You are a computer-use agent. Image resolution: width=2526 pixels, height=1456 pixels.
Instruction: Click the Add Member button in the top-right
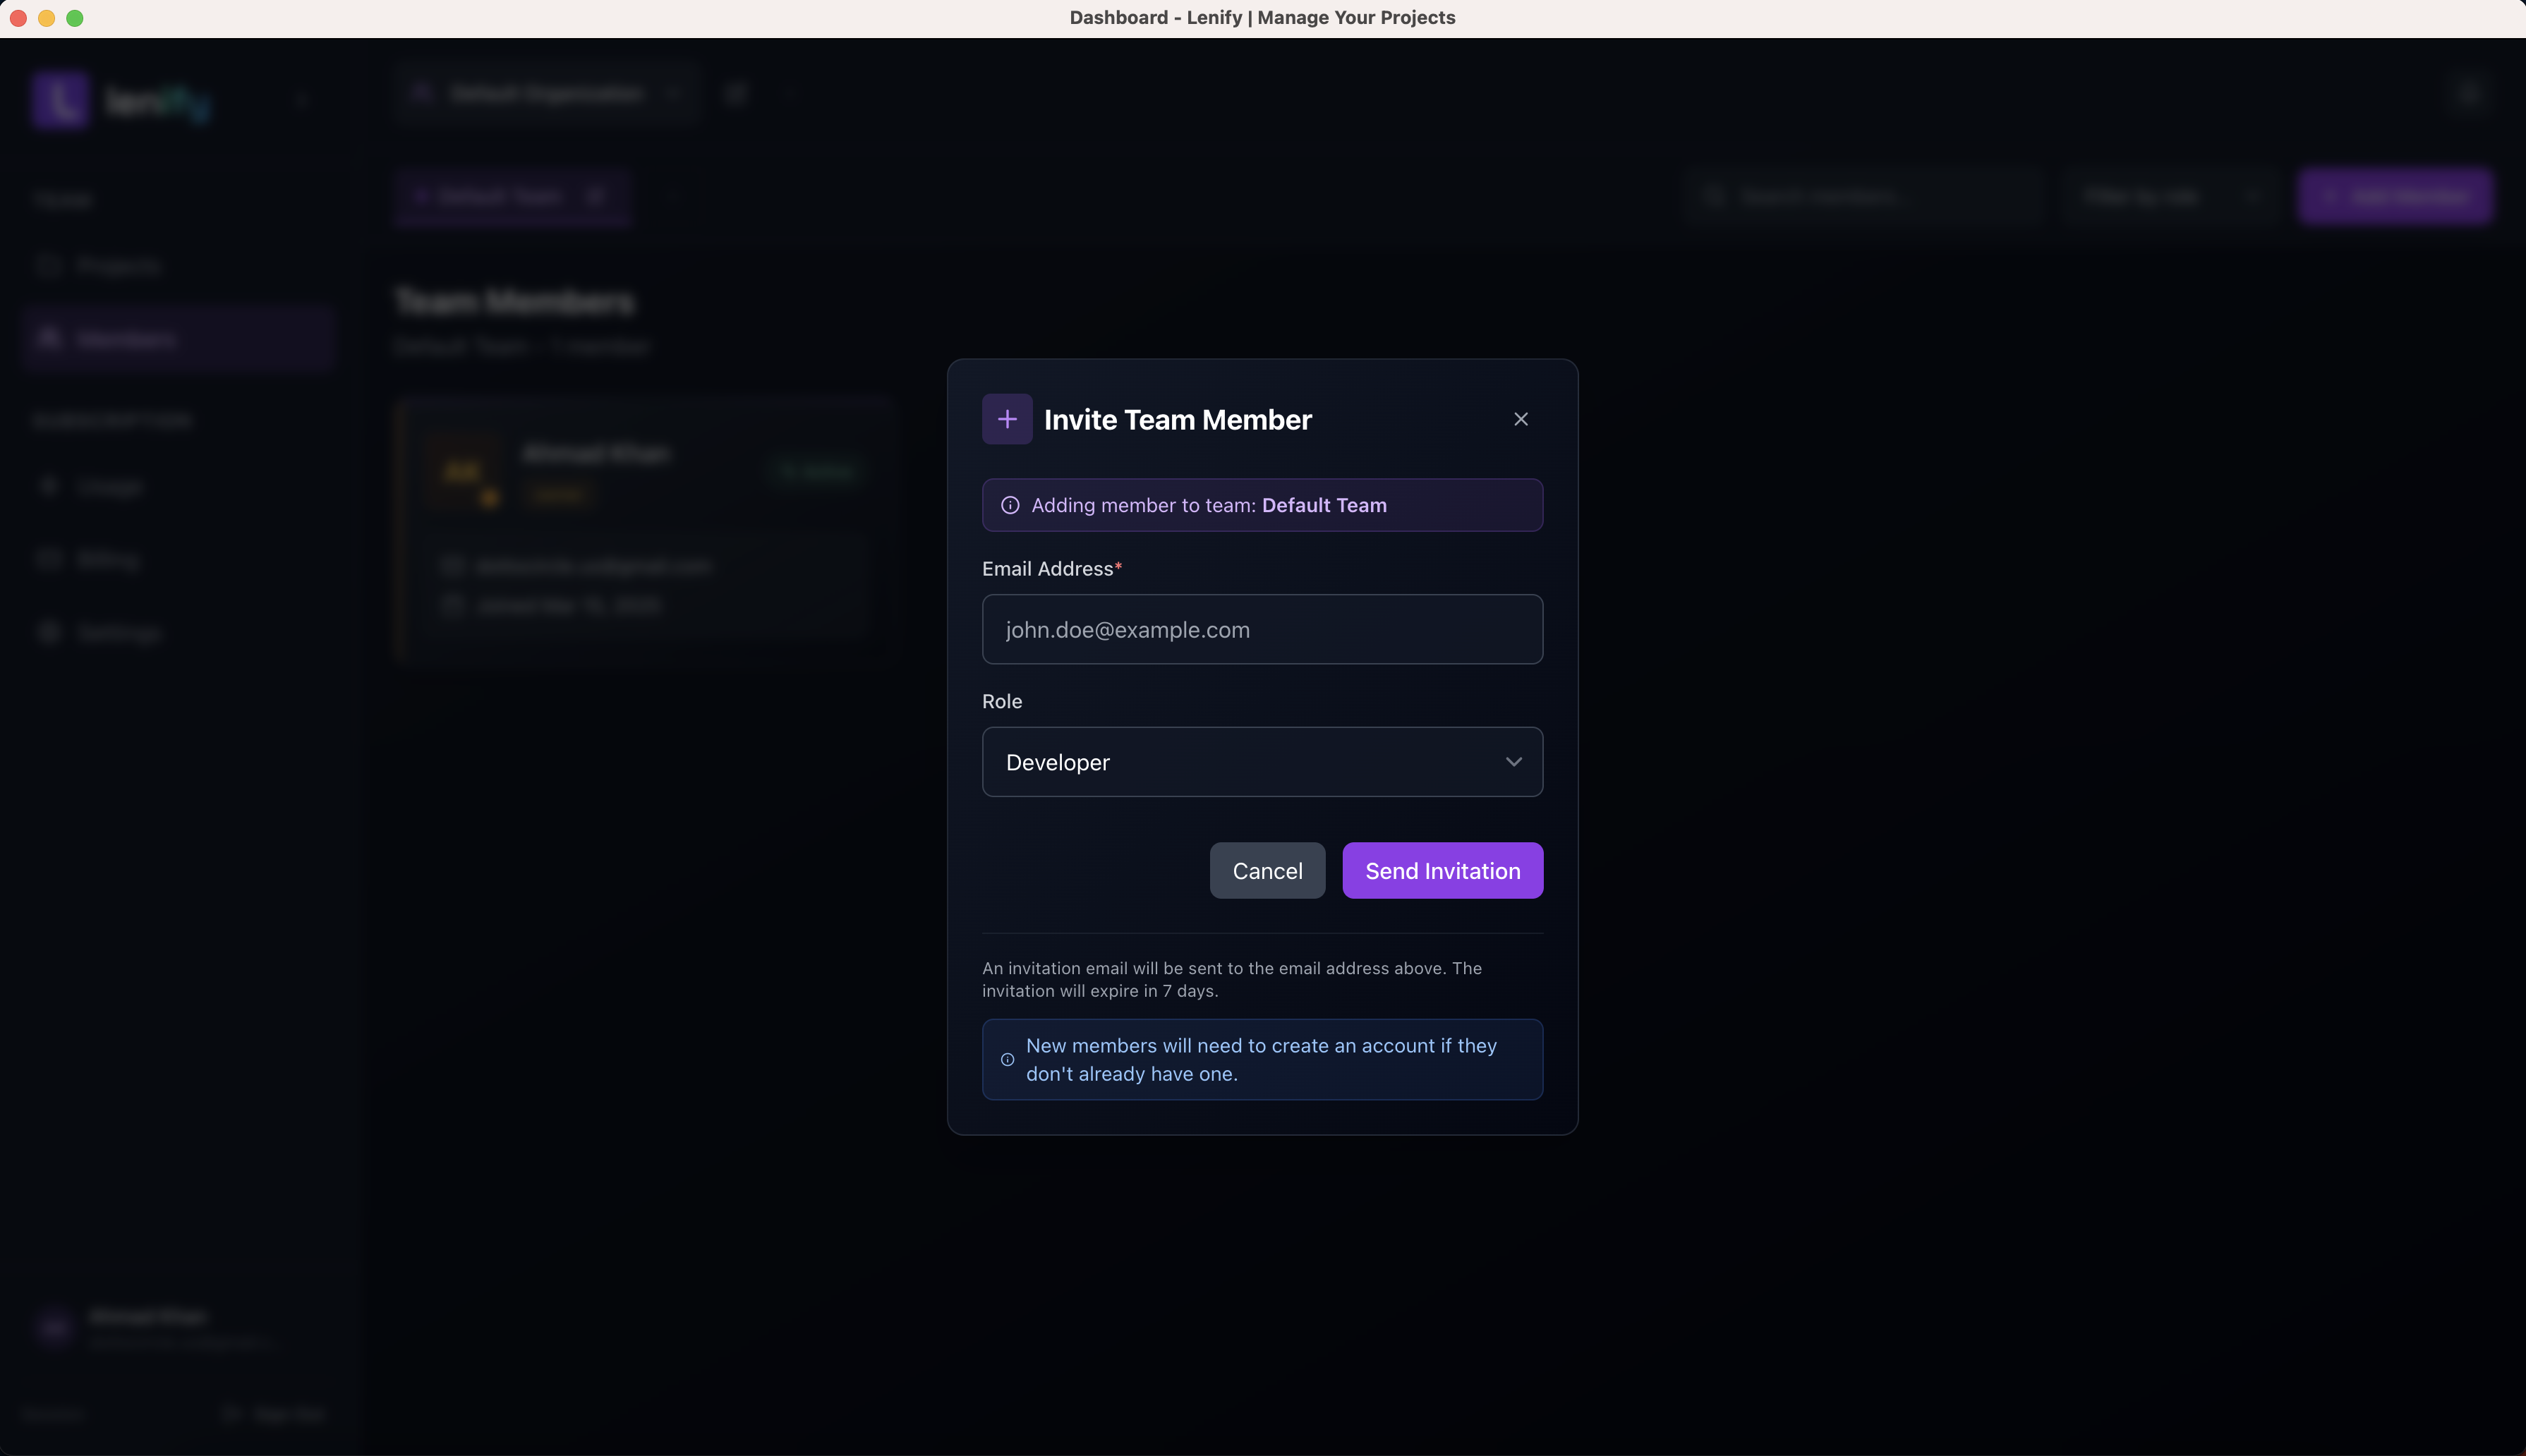tap(2396, 196)
